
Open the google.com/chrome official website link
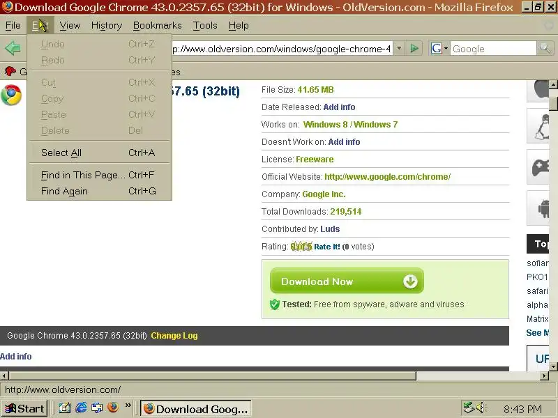pyautogui.click(x=388, y=177)
